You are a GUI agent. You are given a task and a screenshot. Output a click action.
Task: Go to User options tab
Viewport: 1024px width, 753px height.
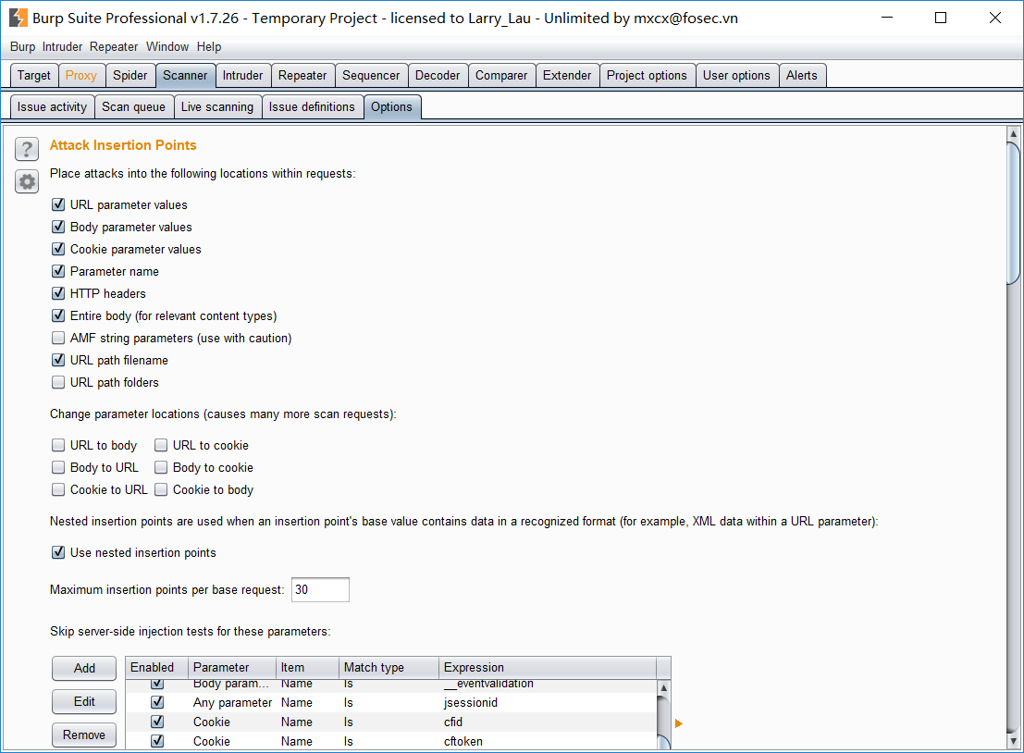[x=736, y=75]
